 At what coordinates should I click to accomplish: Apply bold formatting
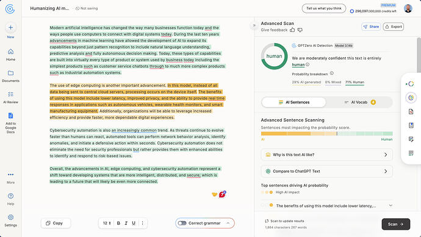(x=118, y=223)
